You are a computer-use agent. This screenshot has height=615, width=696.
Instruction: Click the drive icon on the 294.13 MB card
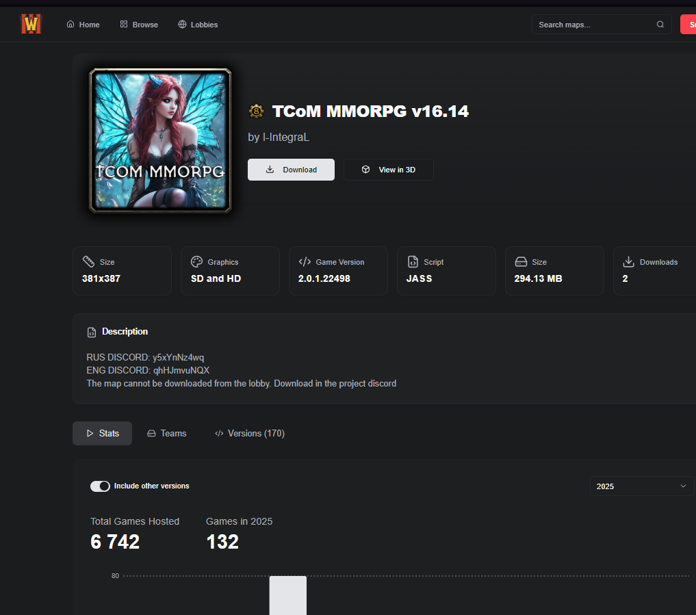[x=521, y=262]
